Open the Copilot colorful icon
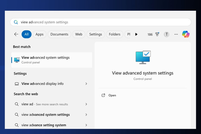 click(186, 34)
